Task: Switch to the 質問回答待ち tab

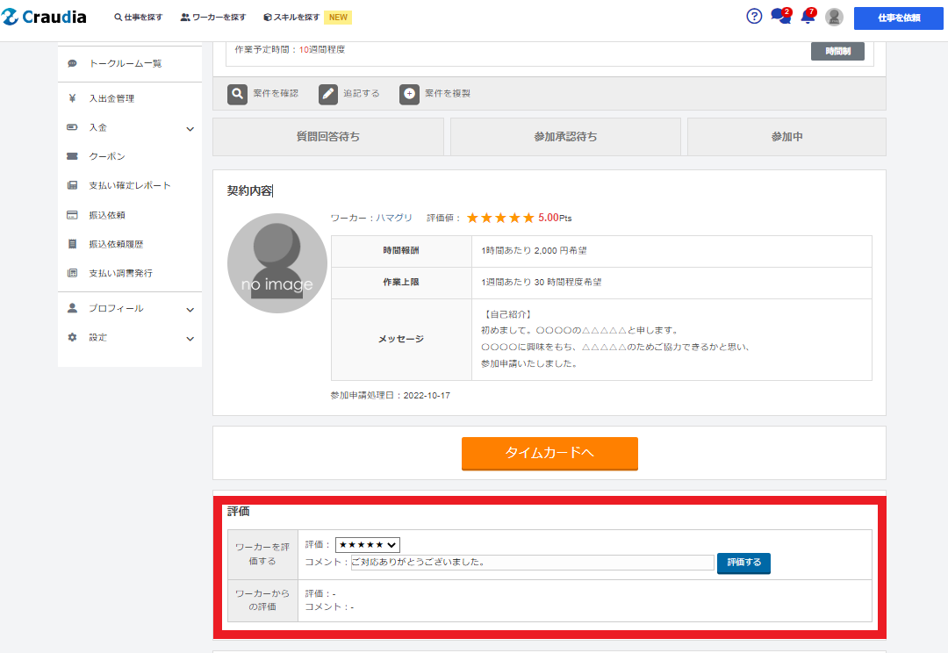Action: click(x=327, y=137)
